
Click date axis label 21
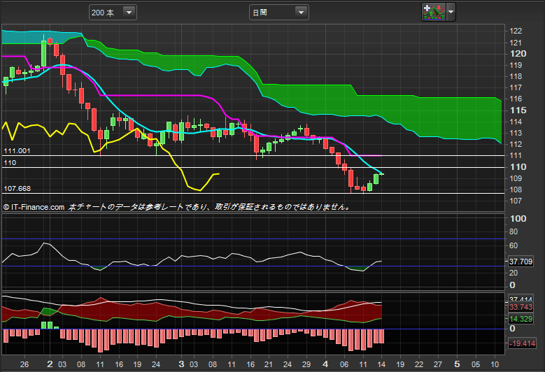coord(269,364)
